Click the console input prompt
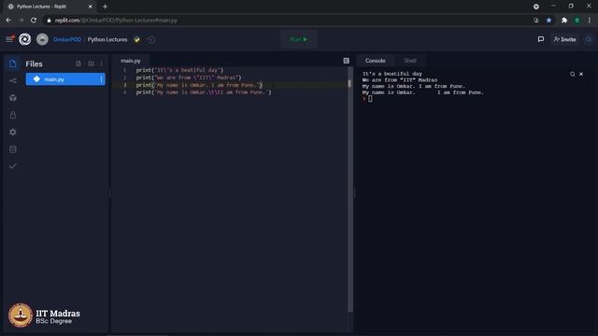The image size is (598, 336). point(370,99)
